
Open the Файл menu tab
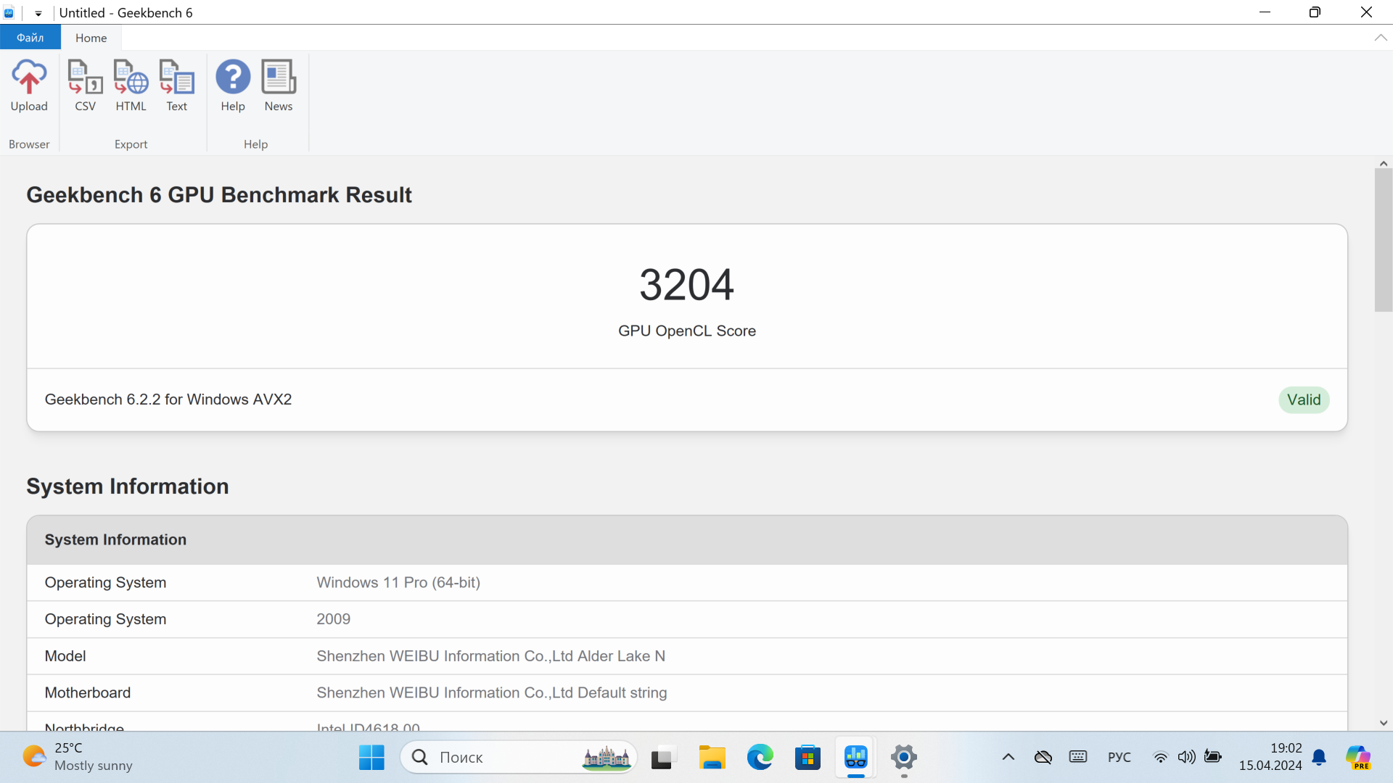30,38
